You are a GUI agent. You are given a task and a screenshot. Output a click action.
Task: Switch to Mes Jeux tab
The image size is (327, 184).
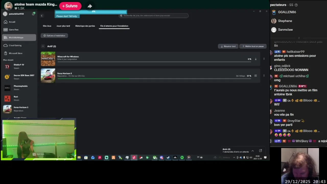(47, 26)
